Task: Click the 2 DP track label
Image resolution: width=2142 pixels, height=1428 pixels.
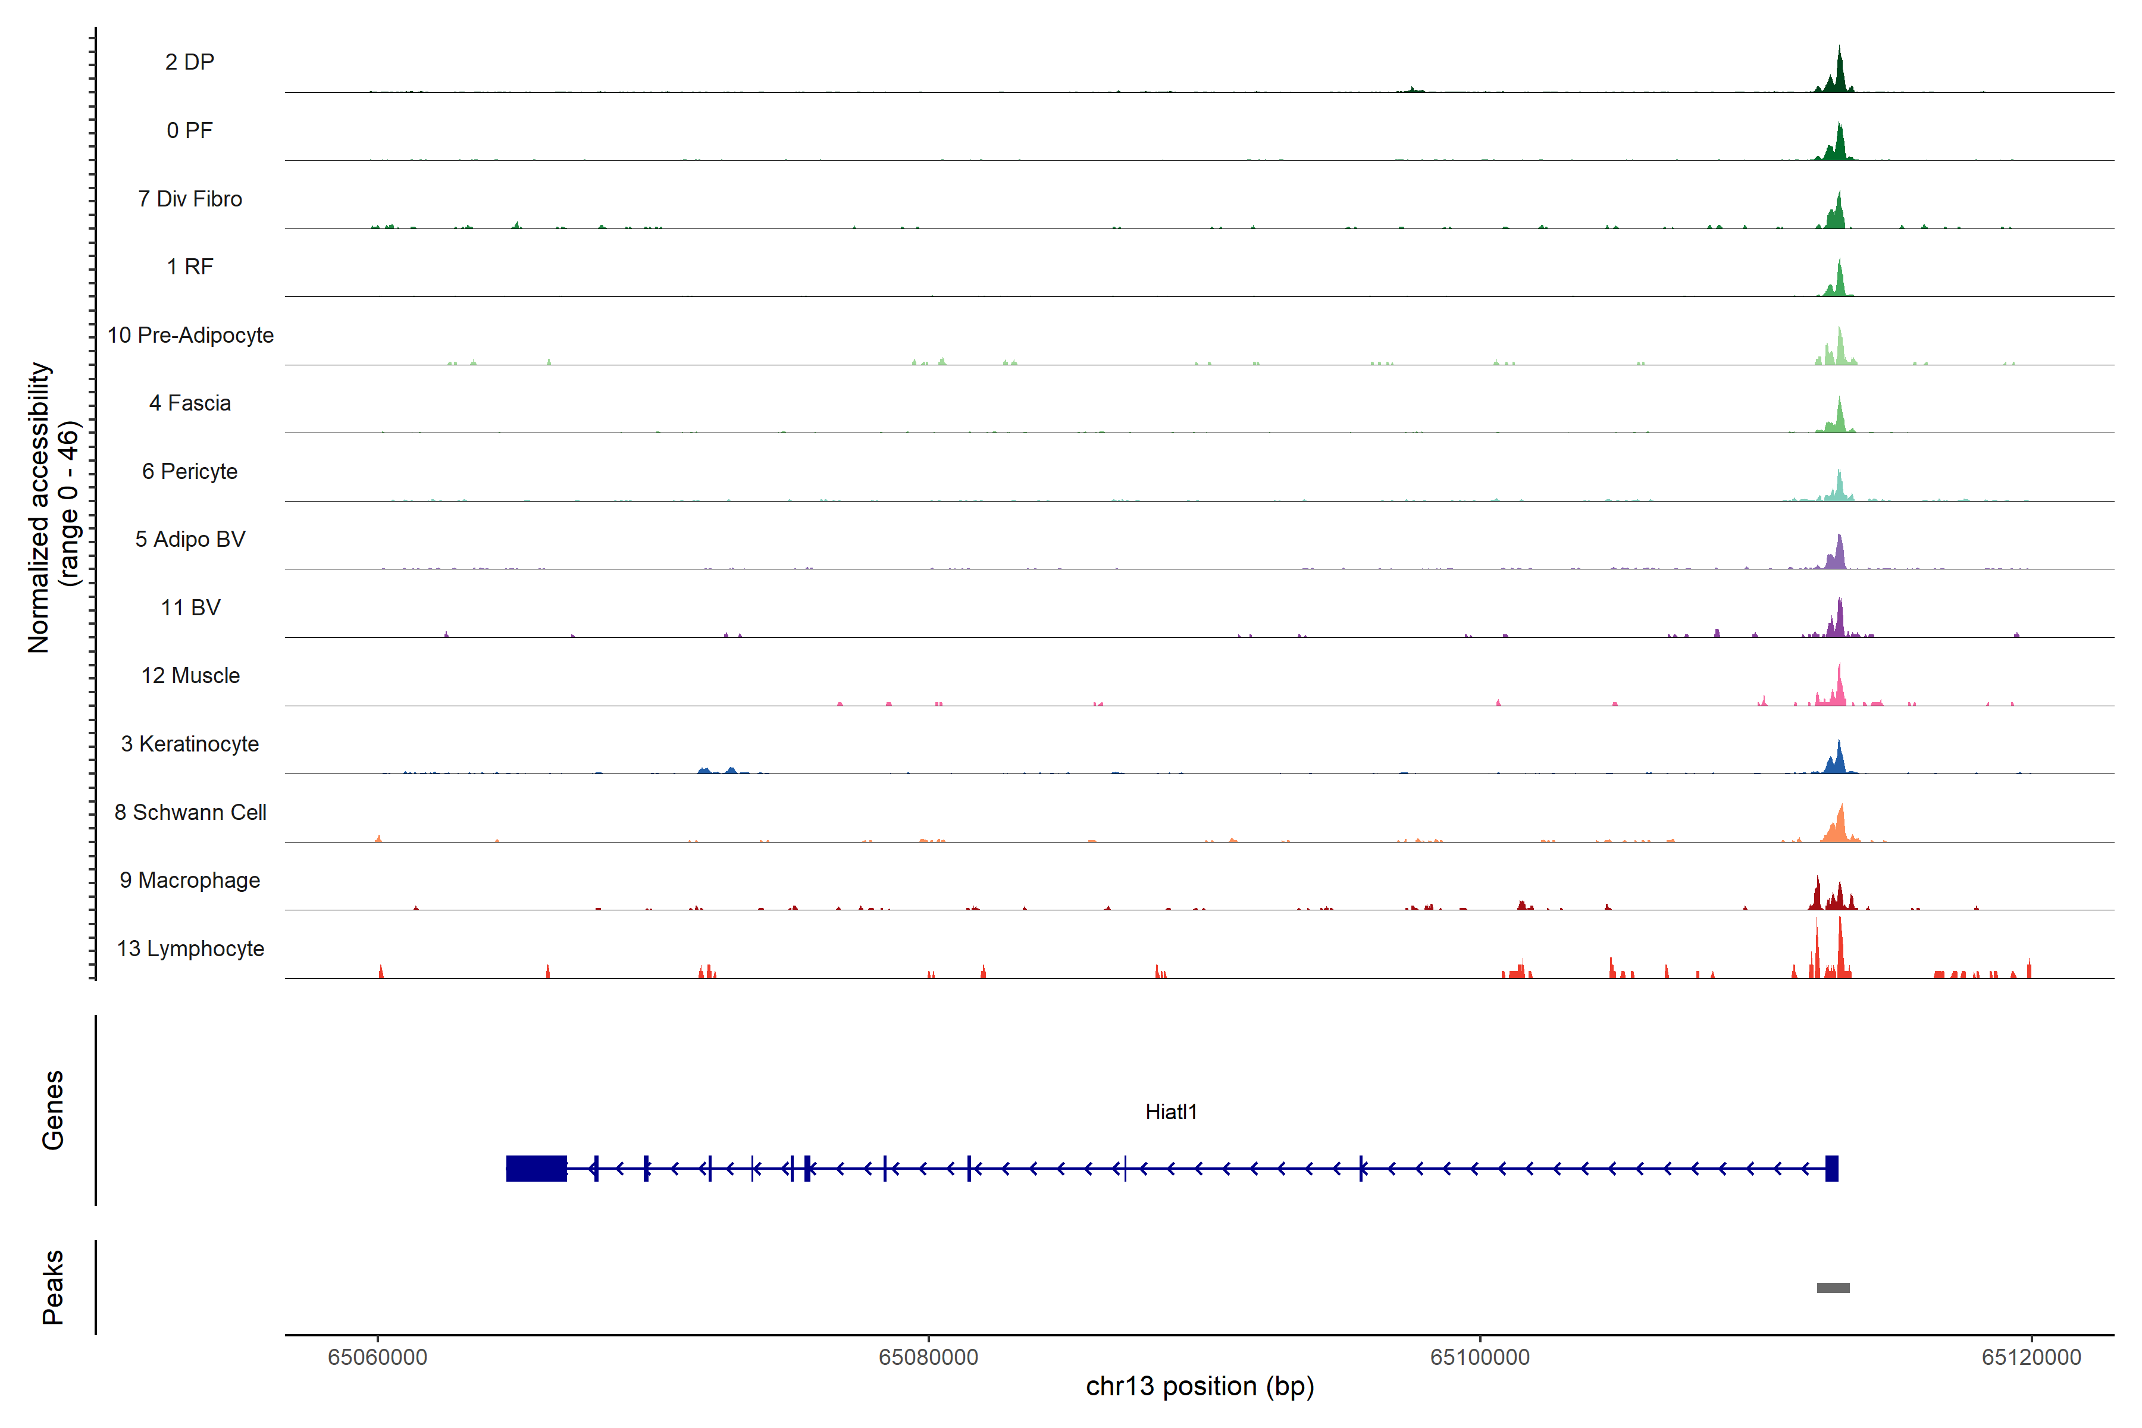Action: [189, 62]
